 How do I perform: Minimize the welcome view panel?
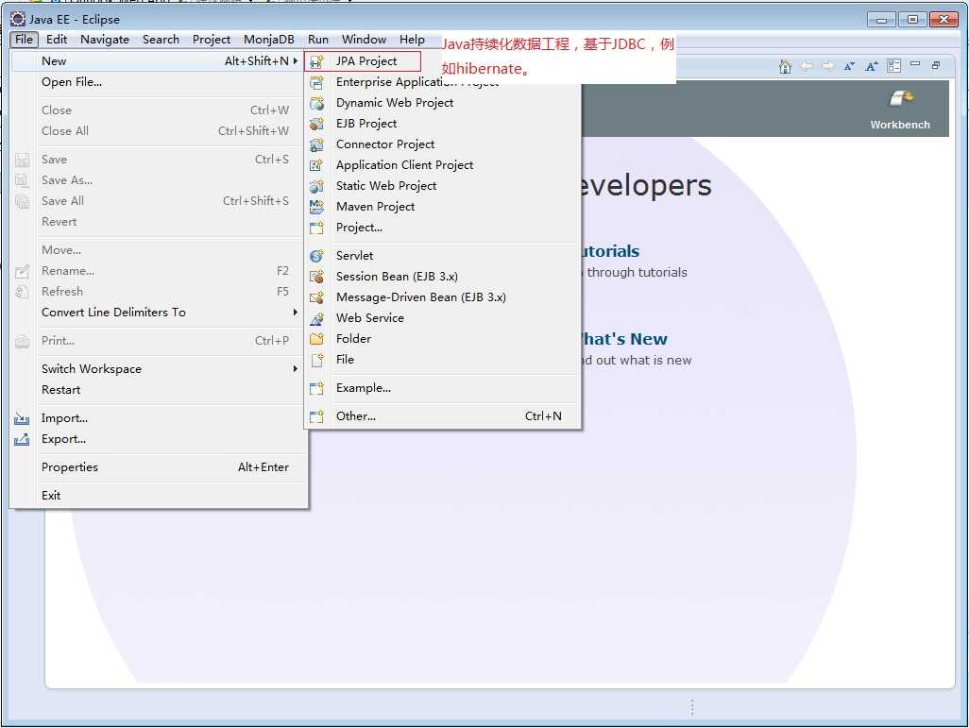coord(915,64)
